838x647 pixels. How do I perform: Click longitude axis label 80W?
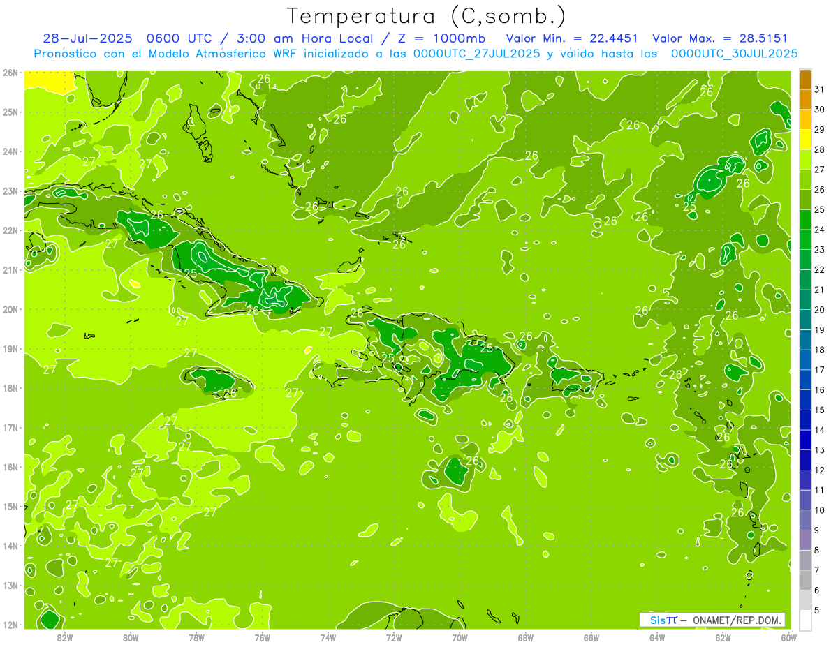[130, 637]
